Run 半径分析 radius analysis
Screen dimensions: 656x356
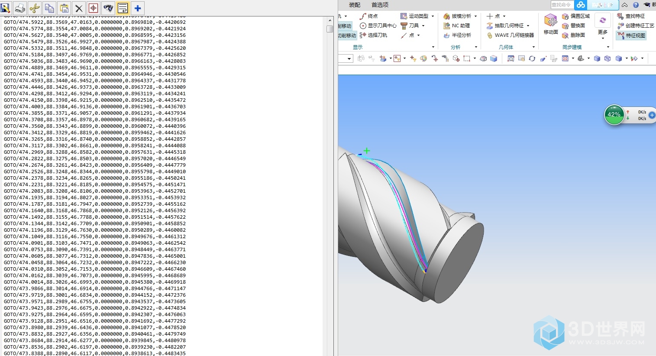pos(457,35)
